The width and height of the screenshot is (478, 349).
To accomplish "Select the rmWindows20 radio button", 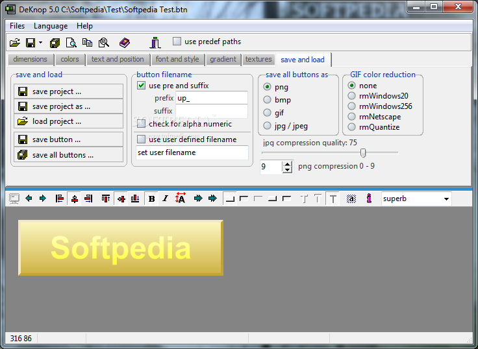I will pos(352,96).
